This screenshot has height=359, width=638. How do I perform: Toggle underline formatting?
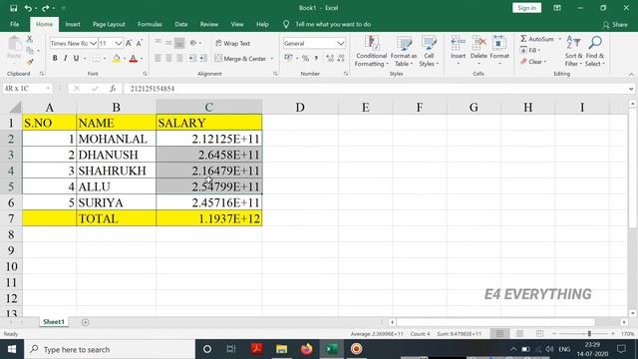coord(76,59)
